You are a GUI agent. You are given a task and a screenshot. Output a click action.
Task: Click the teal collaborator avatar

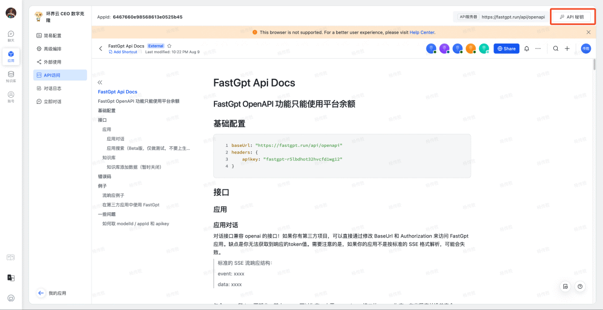click(484, 49)
